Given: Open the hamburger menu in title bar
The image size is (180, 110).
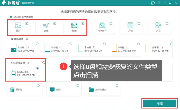Looking at the screenshot, I should (x=159, y=3).
